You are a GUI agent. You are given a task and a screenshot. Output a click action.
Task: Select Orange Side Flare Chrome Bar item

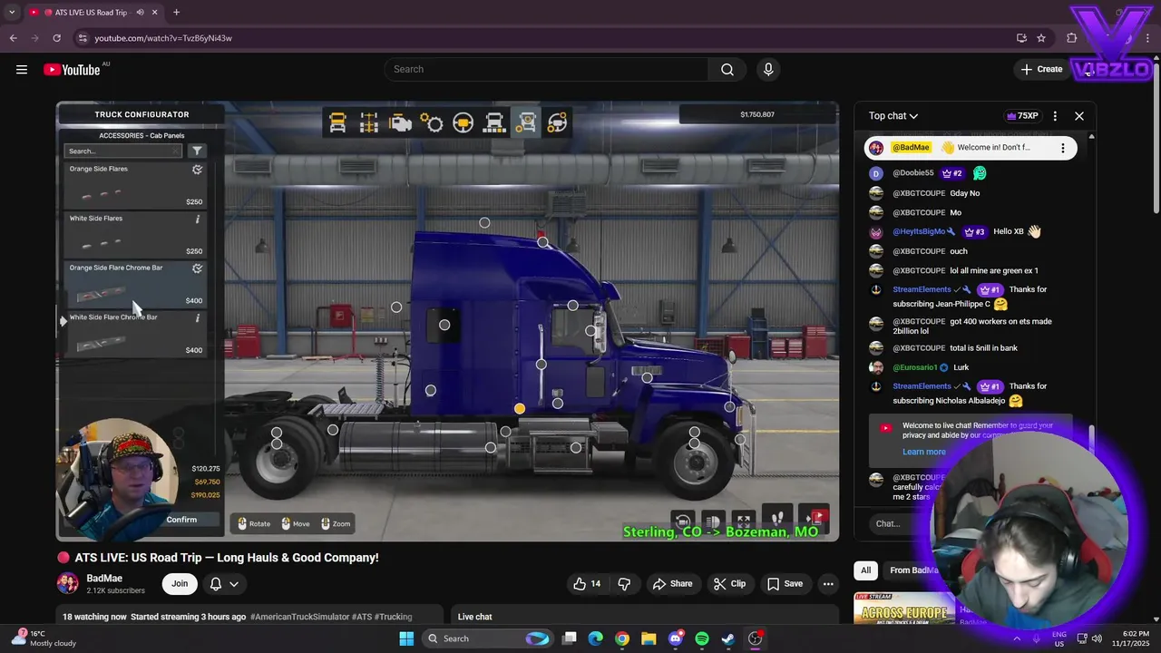click(x=136, y=285)
